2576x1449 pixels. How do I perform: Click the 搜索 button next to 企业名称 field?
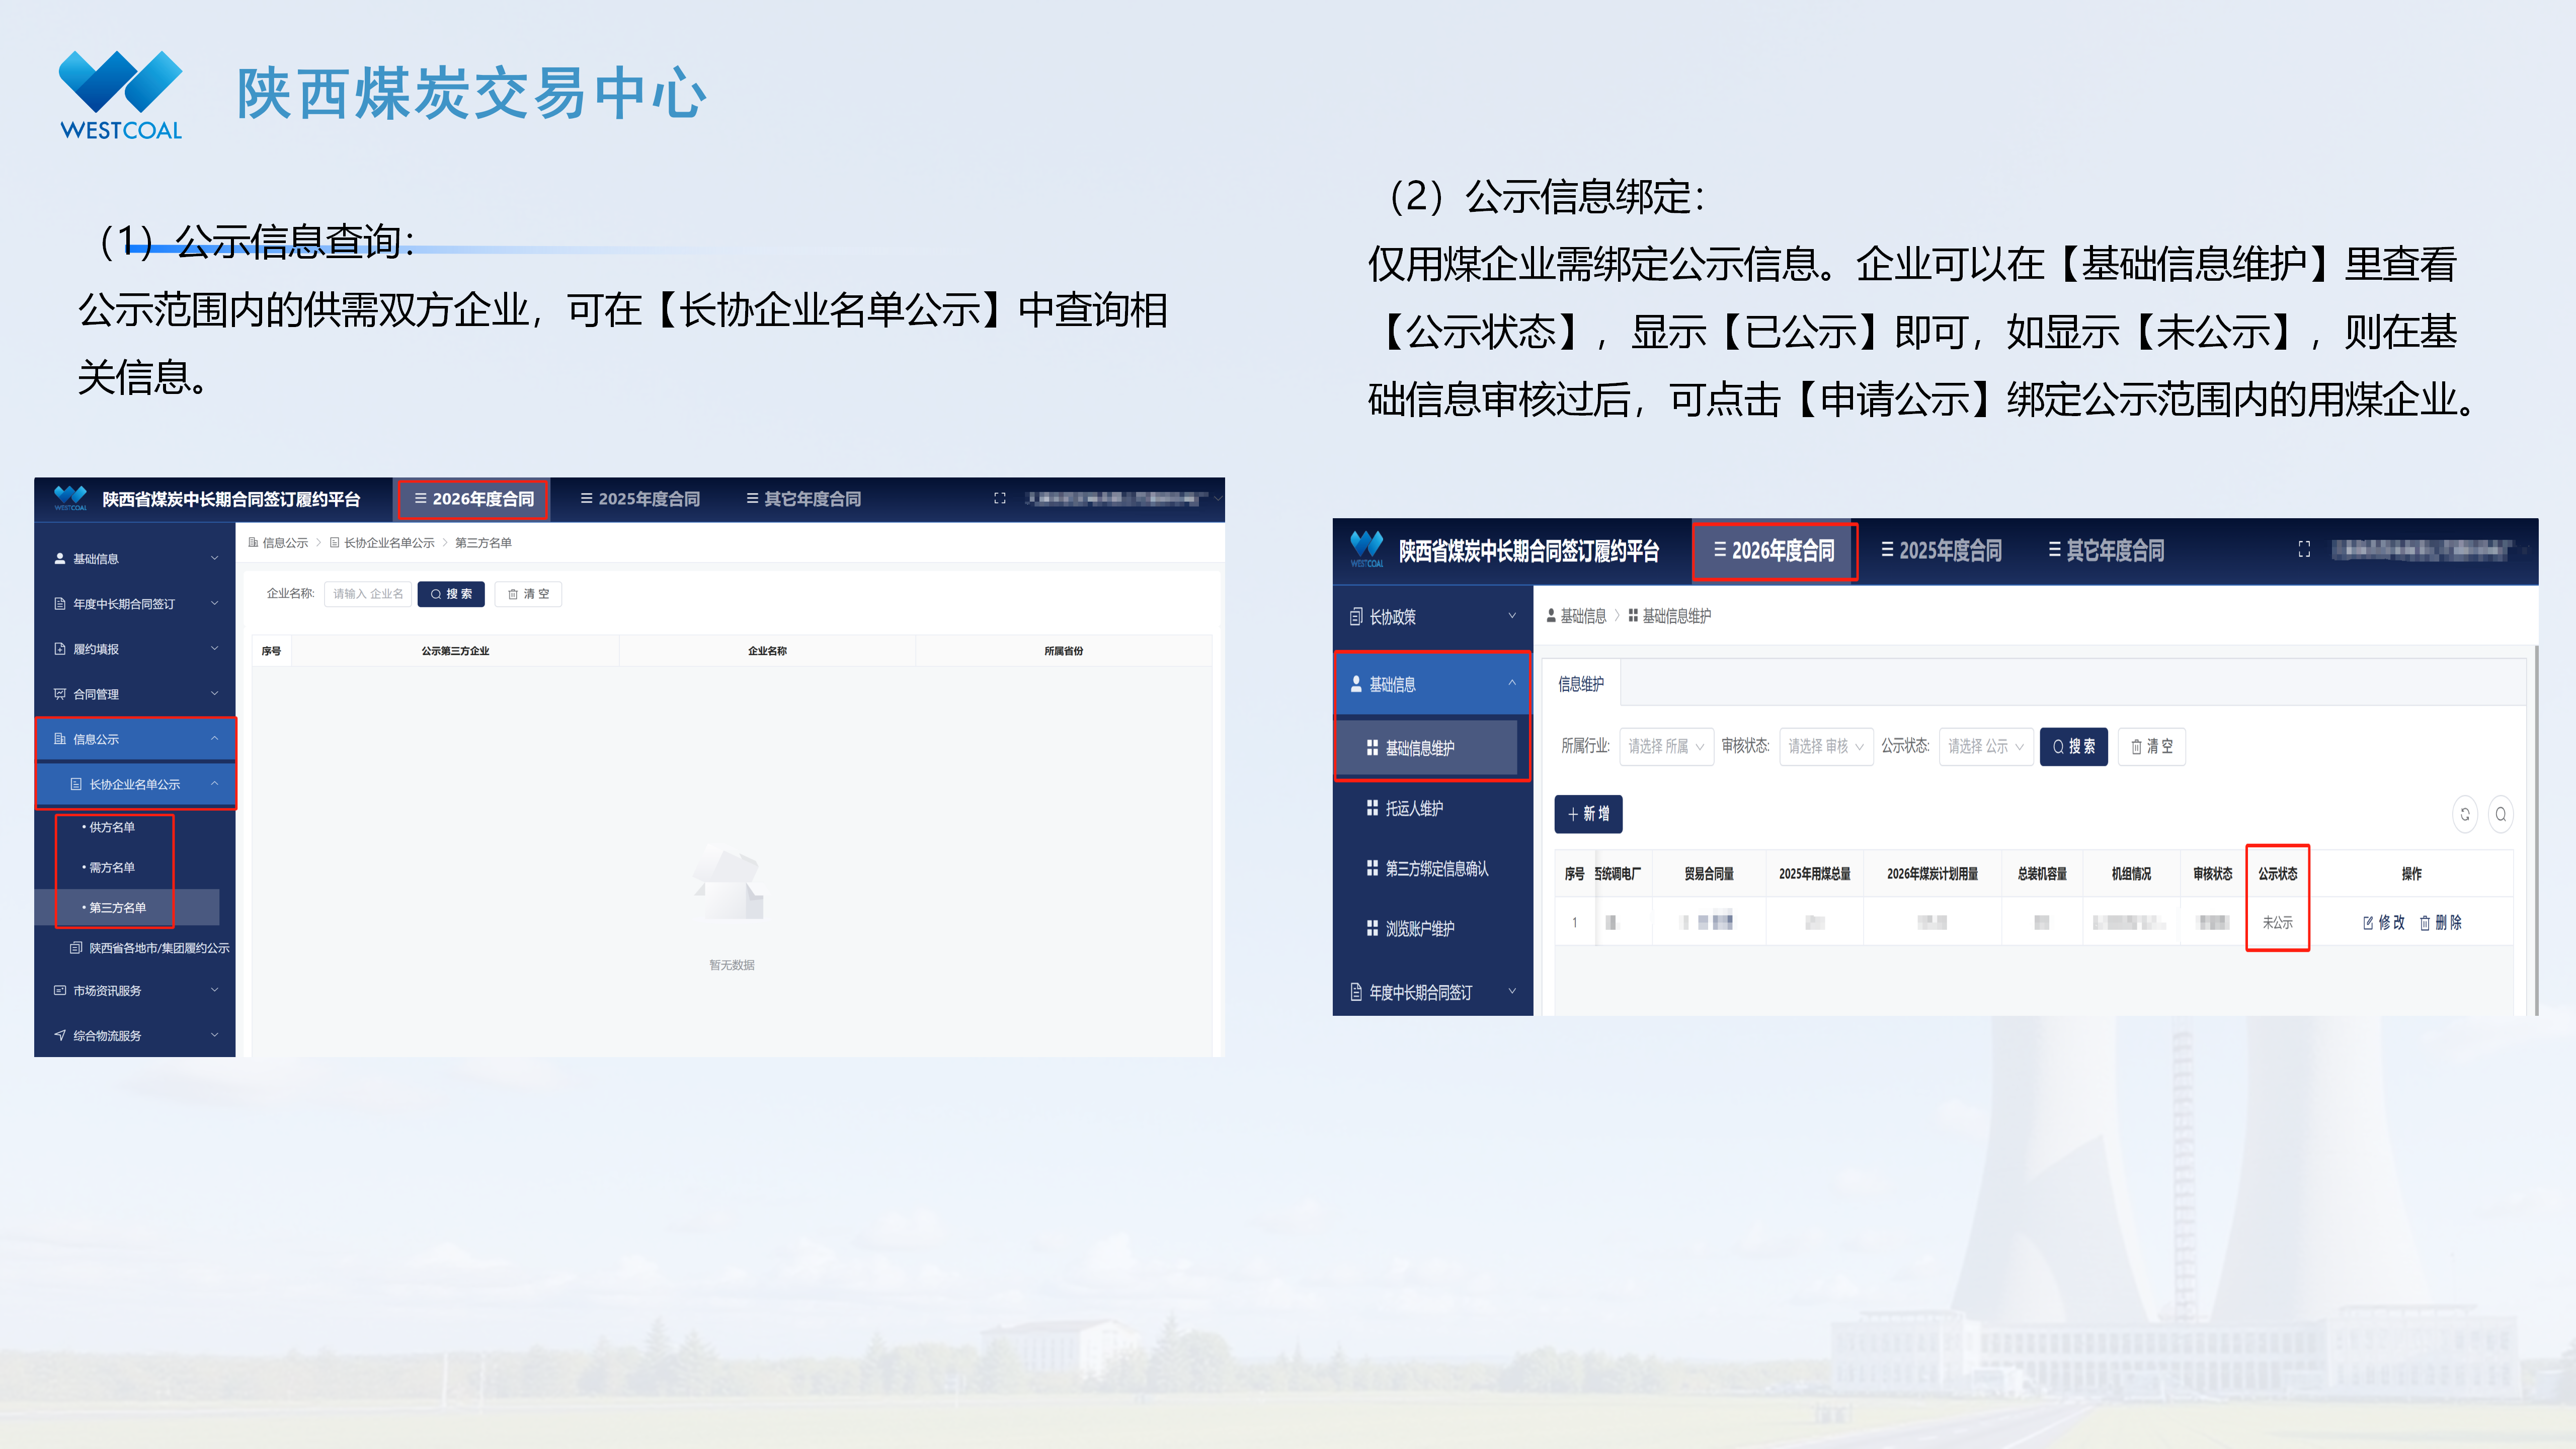click(451, 594)
